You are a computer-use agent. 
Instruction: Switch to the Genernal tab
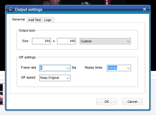pyautogui.click(x=18, y=19)
